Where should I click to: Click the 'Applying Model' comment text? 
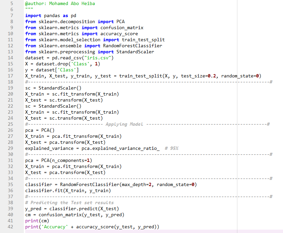click(124, 124)
